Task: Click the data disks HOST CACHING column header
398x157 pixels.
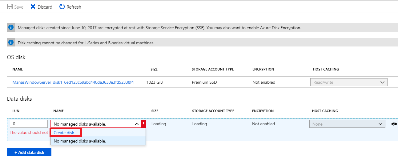Action: click(x=325, y=111)
